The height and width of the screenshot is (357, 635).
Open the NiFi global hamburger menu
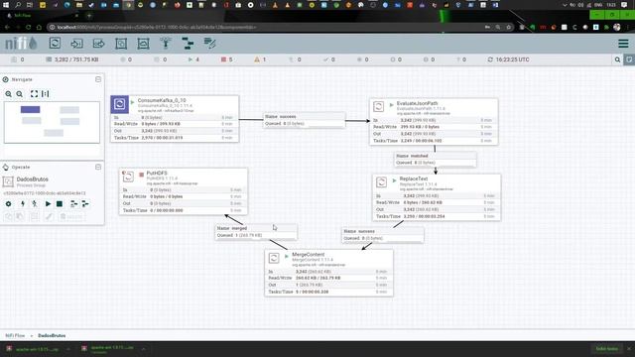pos(623,44)
